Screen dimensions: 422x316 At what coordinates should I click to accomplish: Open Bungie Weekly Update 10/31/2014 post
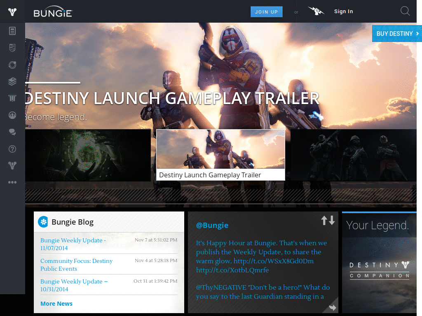coord(74,285)
